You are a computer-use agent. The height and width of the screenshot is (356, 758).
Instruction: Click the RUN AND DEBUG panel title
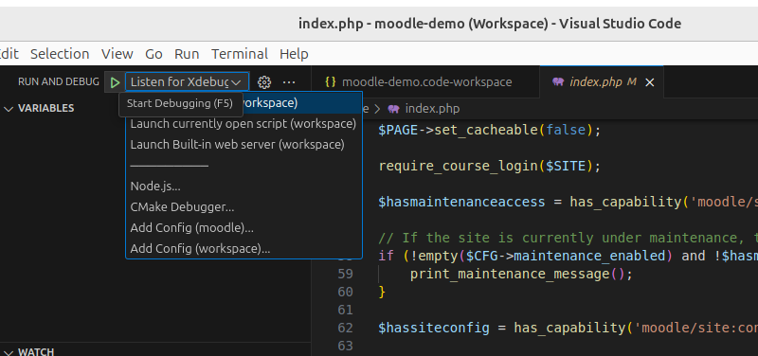click(59, 82)
